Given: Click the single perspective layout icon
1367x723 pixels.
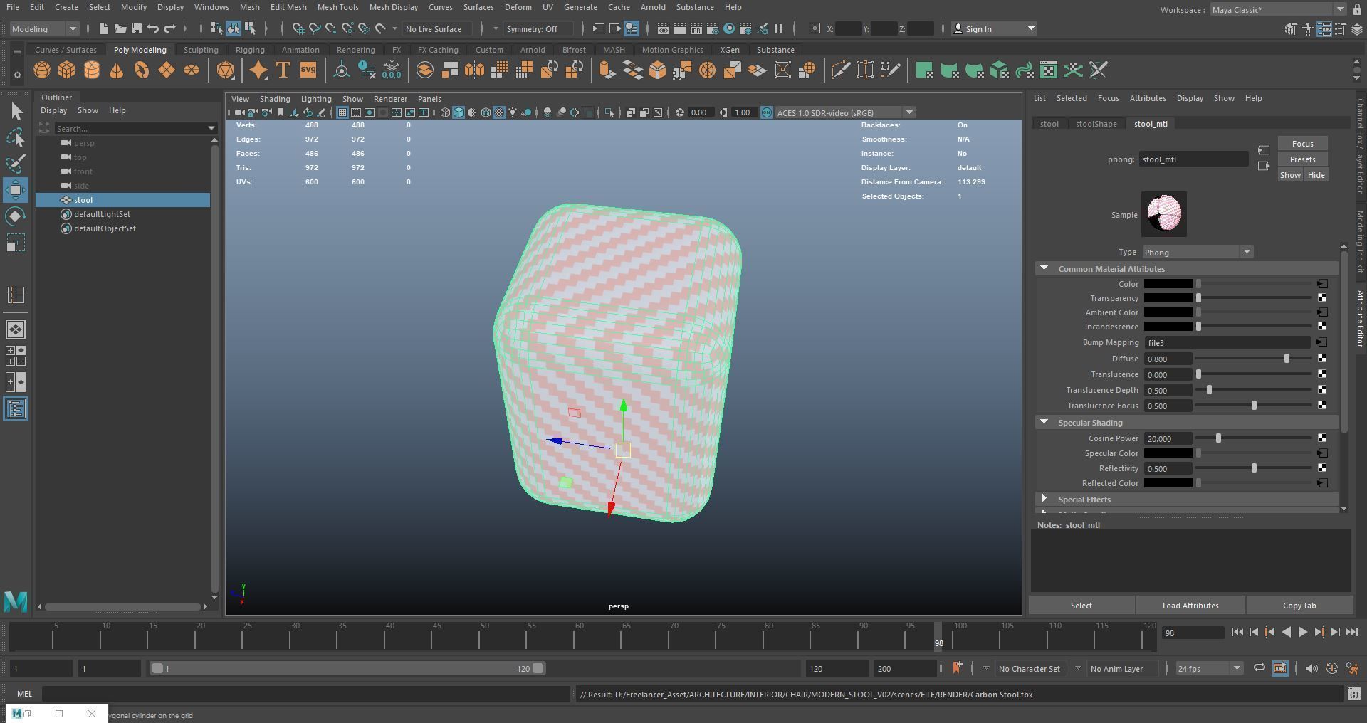Looking at the screenshot, I should [16, 329].
